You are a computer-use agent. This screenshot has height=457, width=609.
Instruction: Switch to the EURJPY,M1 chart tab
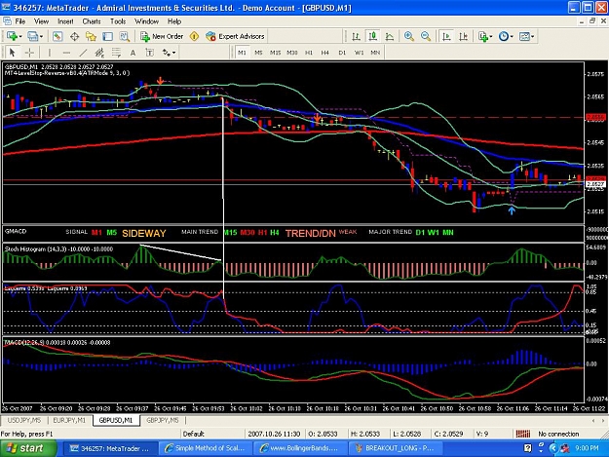pos(69,420)
